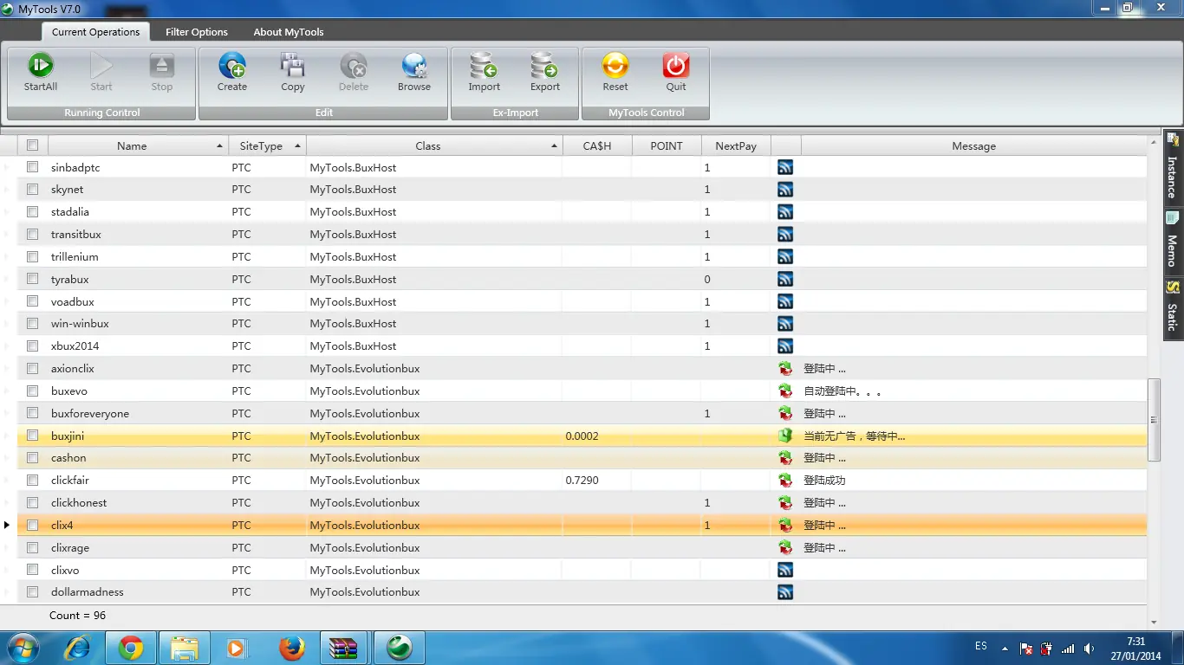Open the Instance side panel
Image resolution: width=1184 pixels, height=665 pixels.
point(1173,168)
